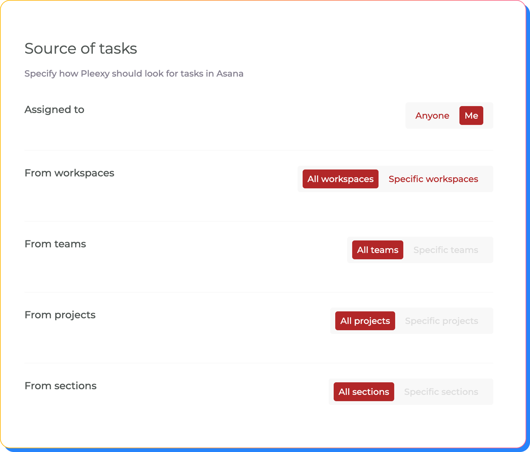The image size is (530, 452).
Task: Click the Pleexy Asana description text
Action: [x=134, y=73]
